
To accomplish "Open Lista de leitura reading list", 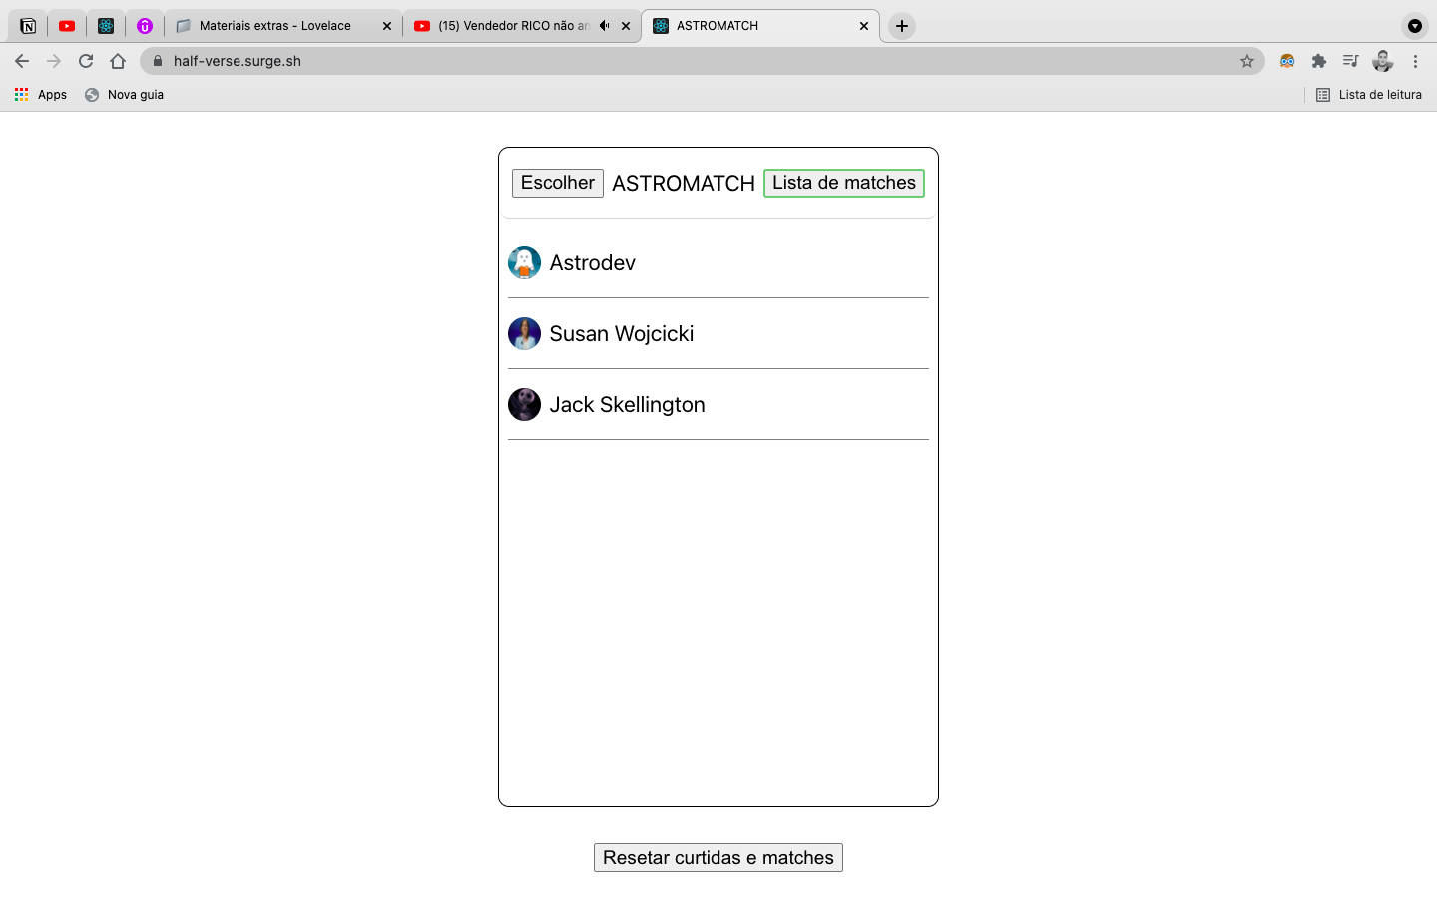I will [x=1368, y=95].
